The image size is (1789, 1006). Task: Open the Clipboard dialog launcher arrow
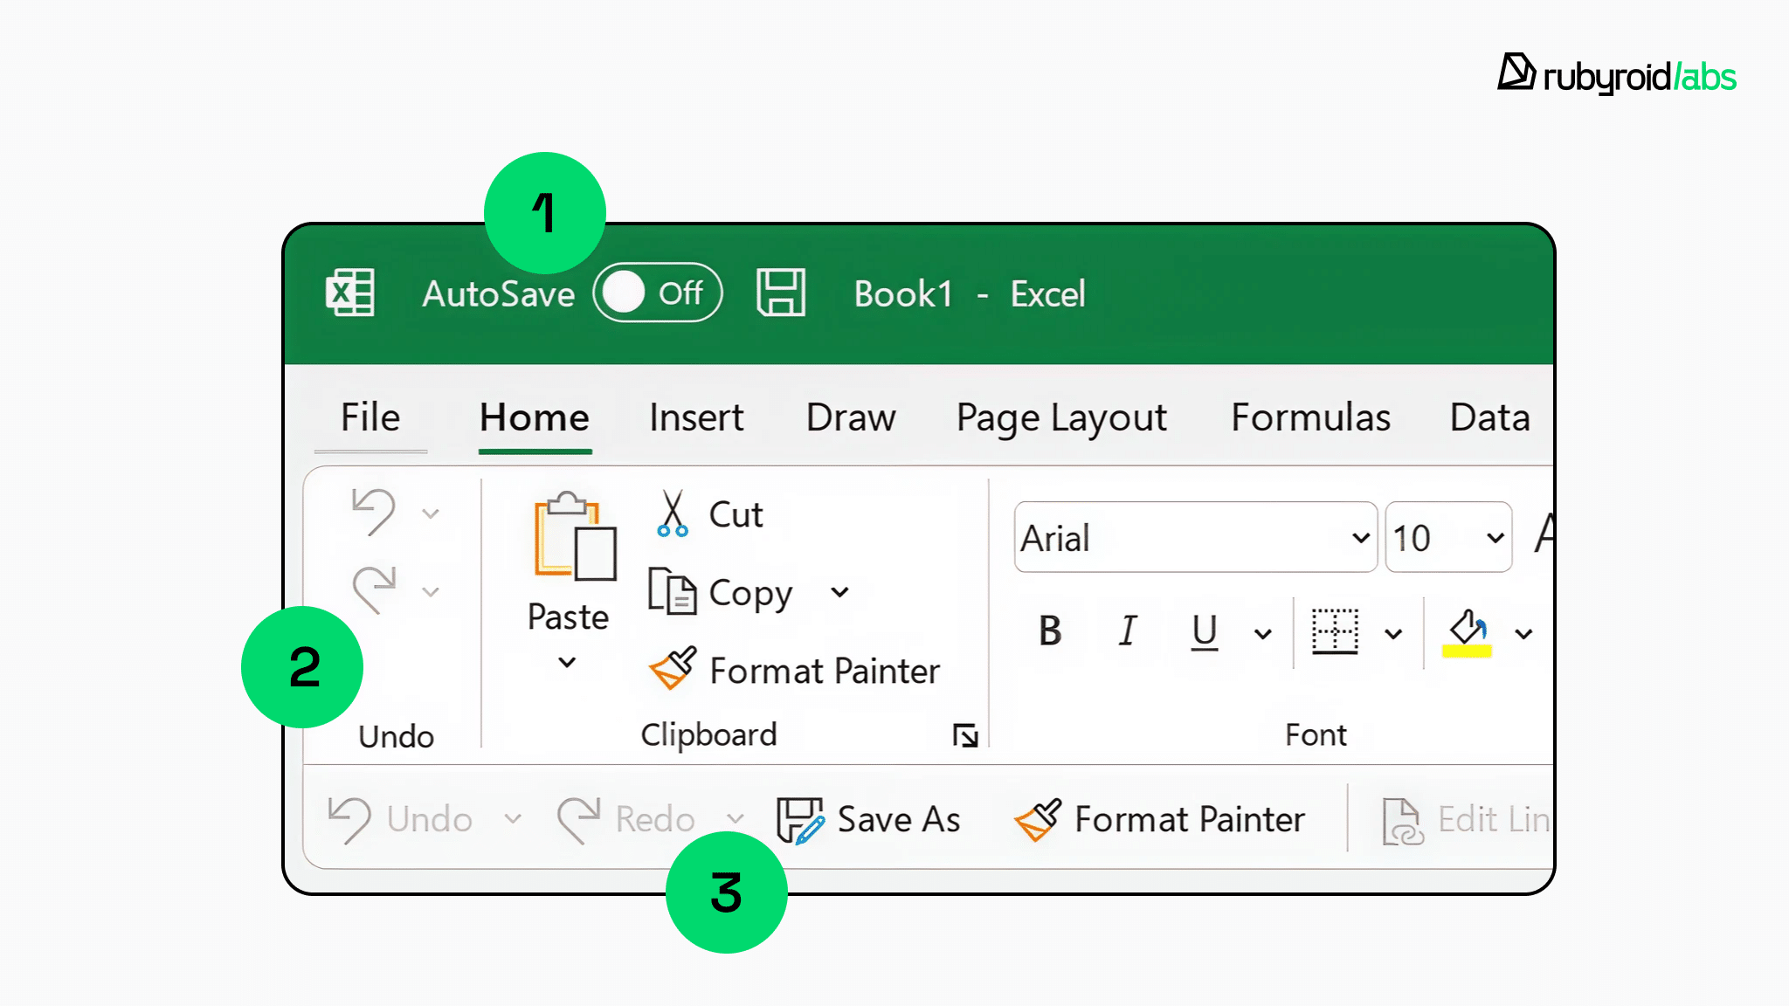[x=965, y=735]
